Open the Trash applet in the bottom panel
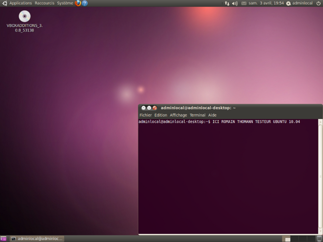323x242 pixels. coord(319,239)
